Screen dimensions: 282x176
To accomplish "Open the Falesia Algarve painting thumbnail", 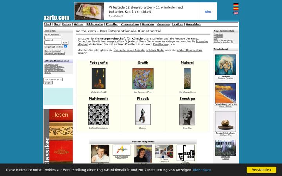I will pos(226,93).
